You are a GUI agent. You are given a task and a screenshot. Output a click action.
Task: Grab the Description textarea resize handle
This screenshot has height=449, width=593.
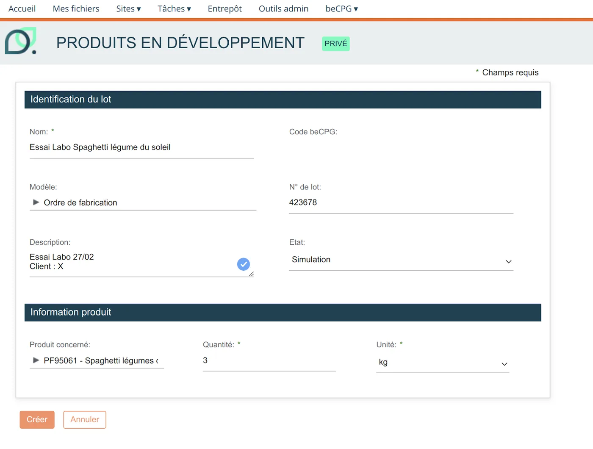251,274
